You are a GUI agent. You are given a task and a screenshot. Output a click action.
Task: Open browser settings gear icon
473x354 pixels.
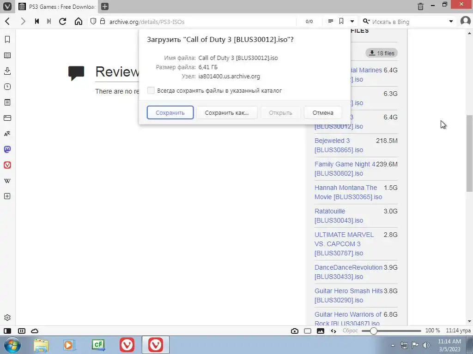point(7,318)
